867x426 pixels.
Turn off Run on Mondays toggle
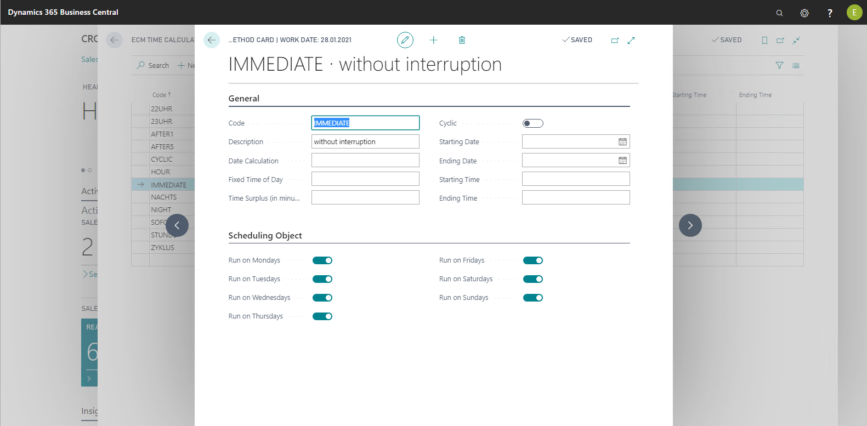[x=322, y=260]
